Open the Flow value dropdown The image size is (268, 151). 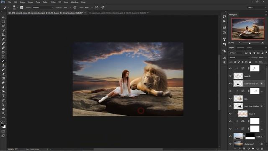pyautogui.click(x=92, y=8)
